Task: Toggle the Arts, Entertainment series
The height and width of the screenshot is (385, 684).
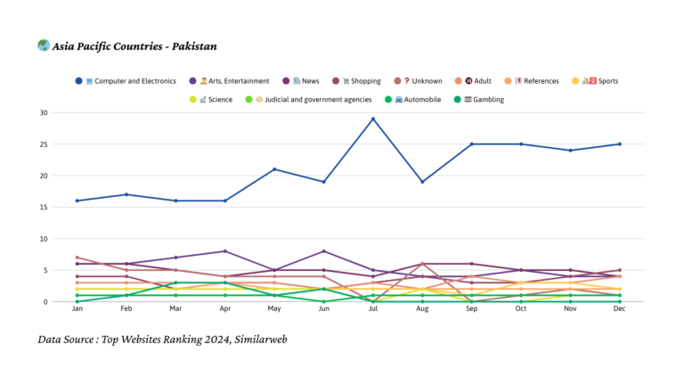Action: [235, 81]
